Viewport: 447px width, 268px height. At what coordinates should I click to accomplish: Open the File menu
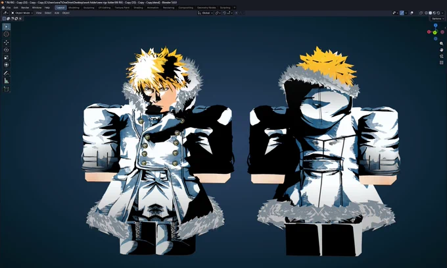point(9,8)
